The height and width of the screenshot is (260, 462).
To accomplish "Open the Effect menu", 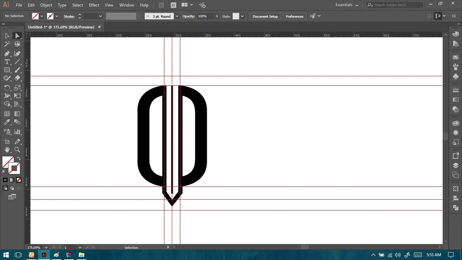I will [x=94, y=5].
